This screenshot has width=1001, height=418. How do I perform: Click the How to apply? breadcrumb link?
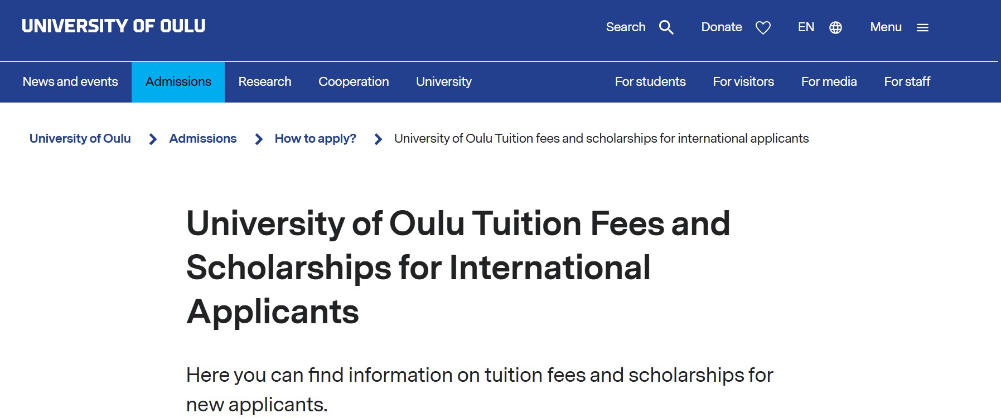tap(315, 138)
